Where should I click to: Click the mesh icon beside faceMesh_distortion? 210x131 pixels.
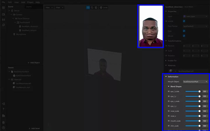coord(20,26)
